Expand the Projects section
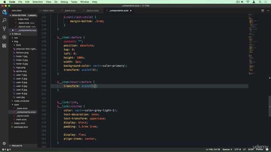 coord(23,146)
